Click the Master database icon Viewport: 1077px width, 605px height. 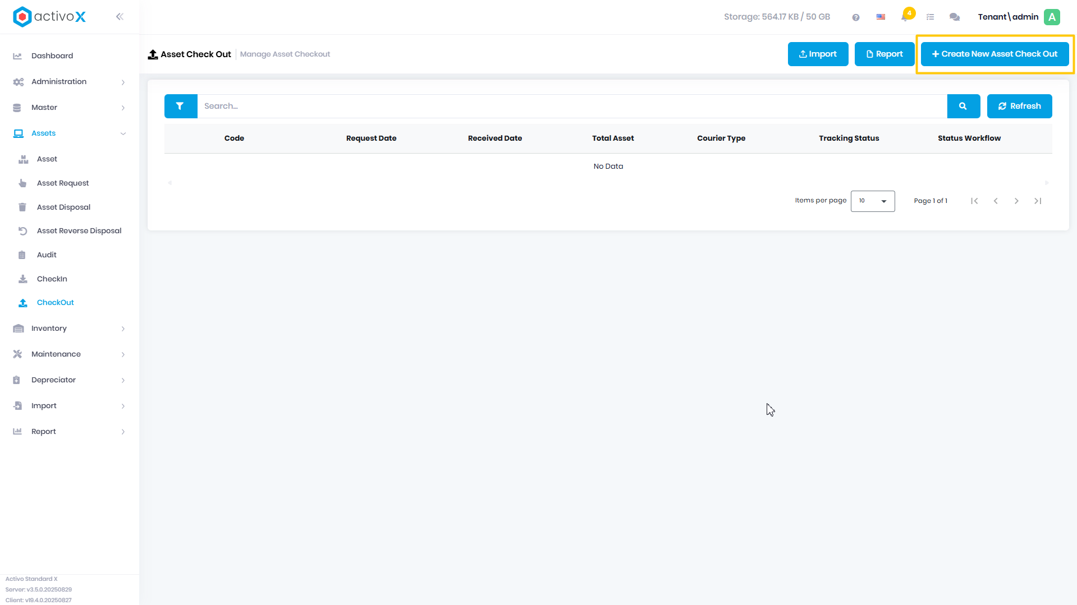pyautogui.click(x=17, y=108)
